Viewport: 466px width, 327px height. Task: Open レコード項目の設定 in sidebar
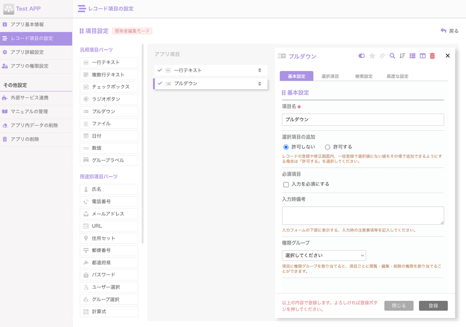[36, 38]
